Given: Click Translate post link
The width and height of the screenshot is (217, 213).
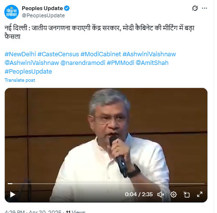Looking at the screenshot, I should click(20, 80).
